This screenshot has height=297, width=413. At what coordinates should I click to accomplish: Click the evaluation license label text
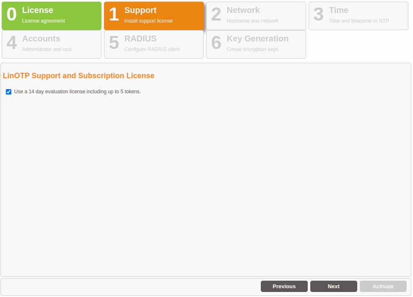click(x=77, y=92)
